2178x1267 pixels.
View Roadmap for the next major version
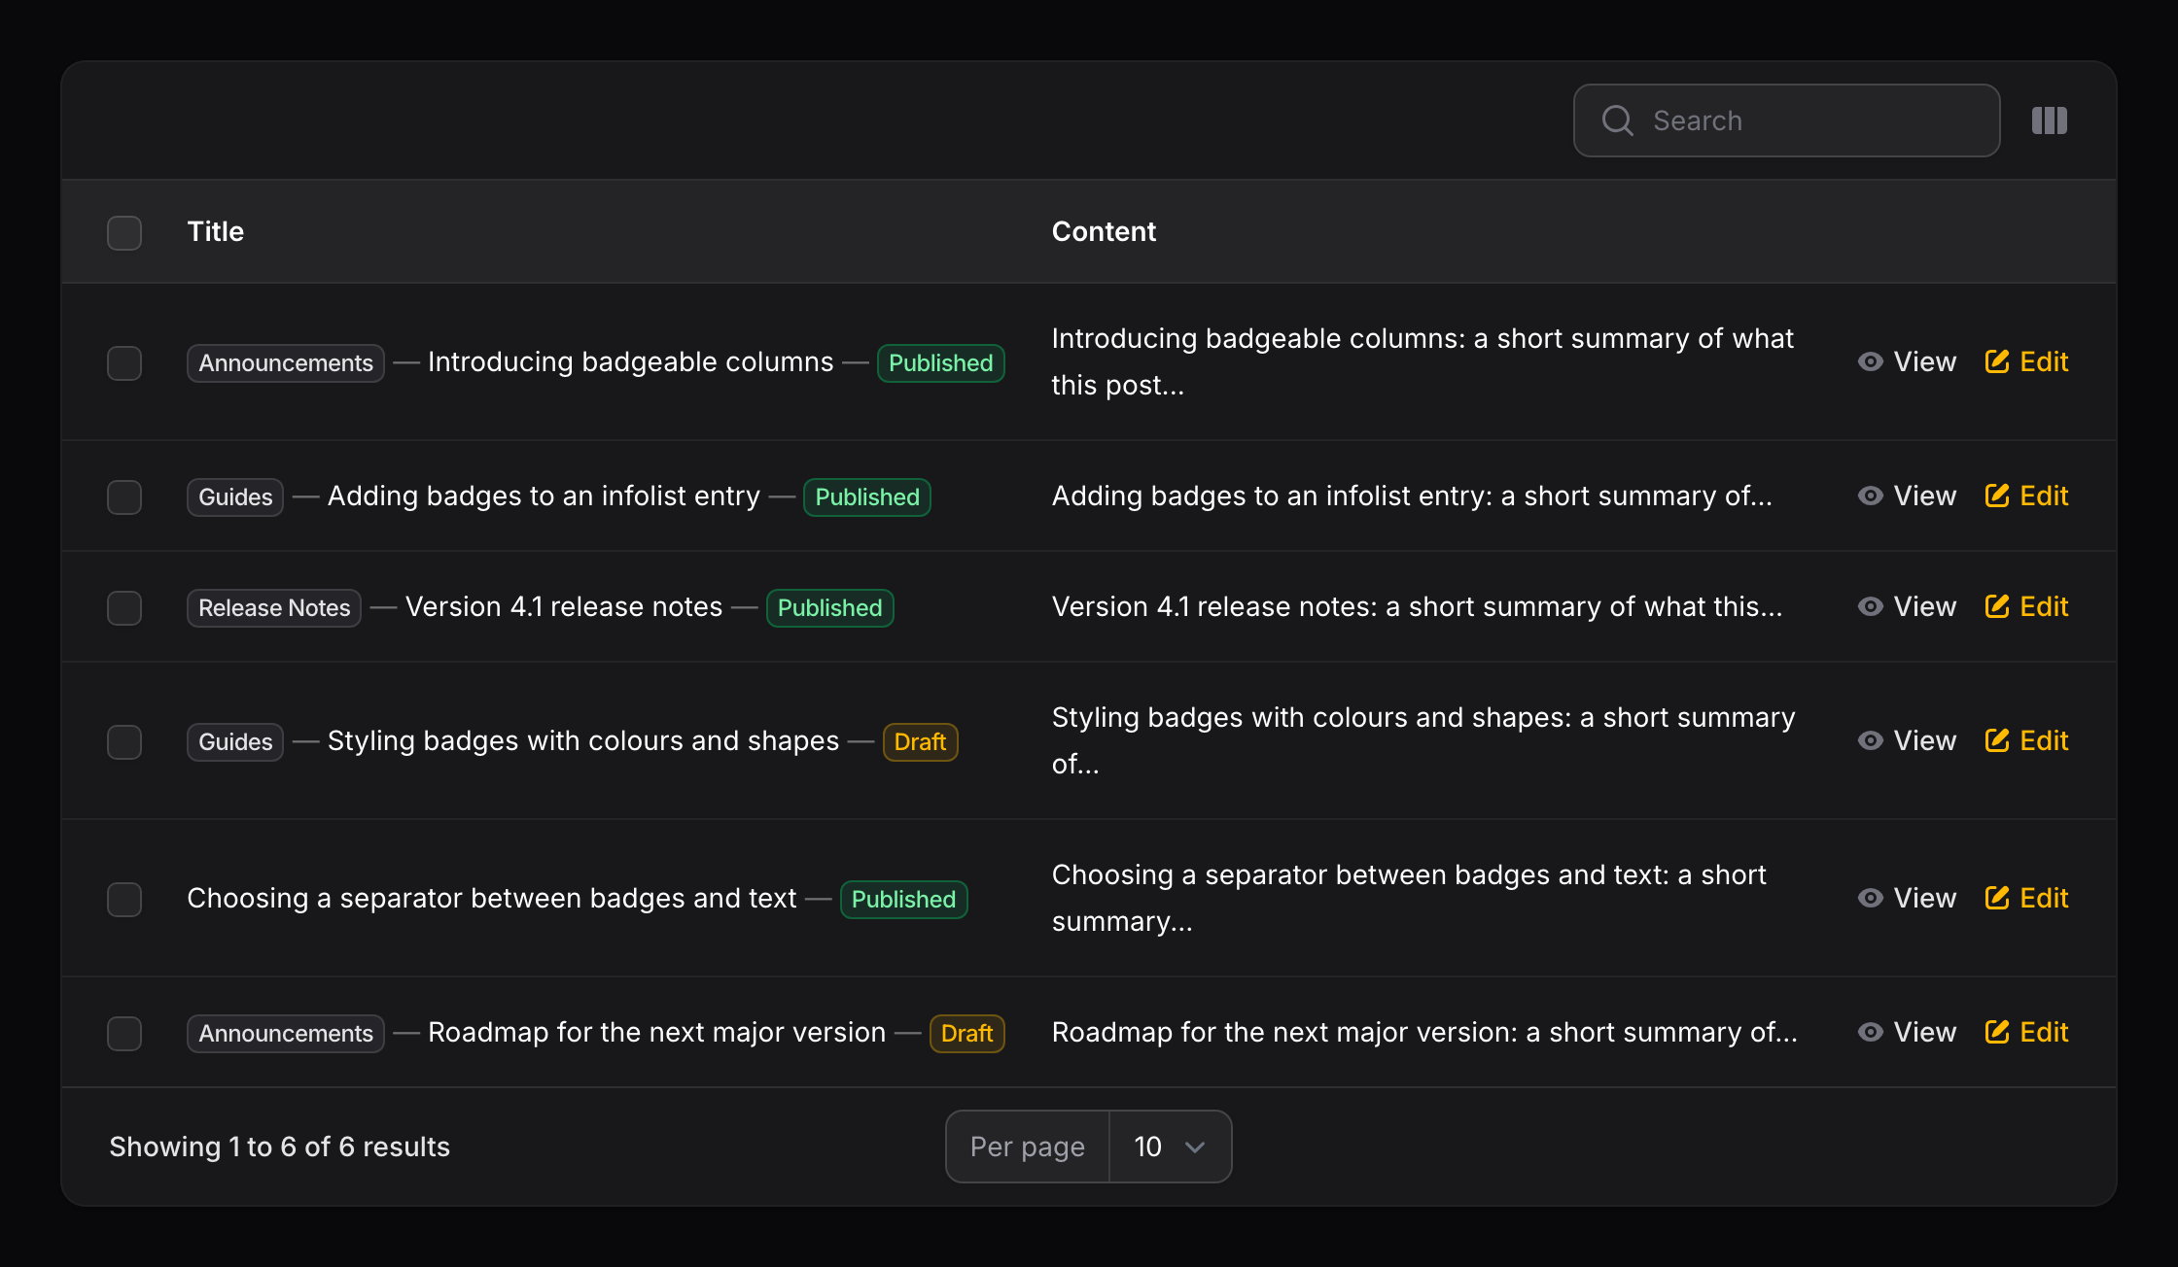click(1907, 1033)
